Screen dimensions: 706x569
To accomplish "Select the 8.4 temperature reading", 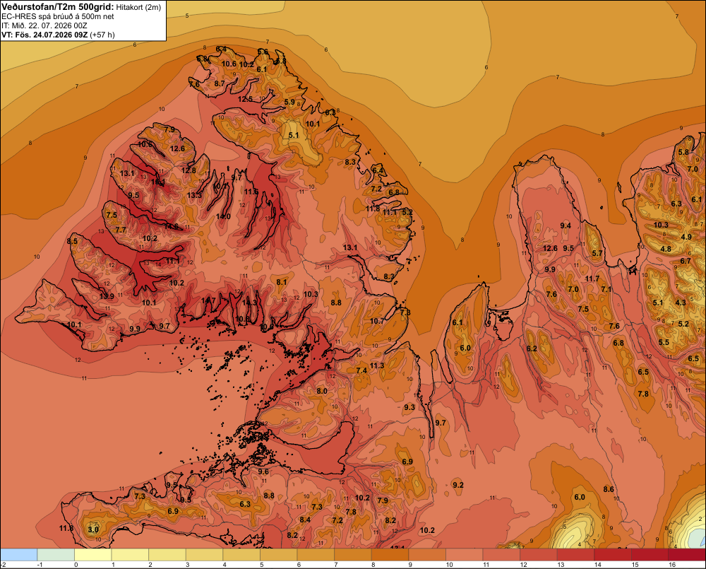I will pyautogui.click(x=305, y=520).
